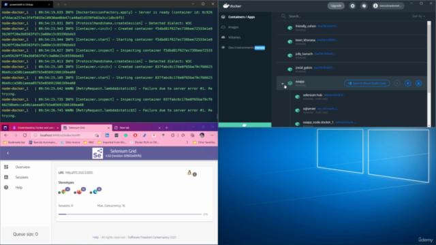The height and width of the screenshot is (245, 436).
Task: Open the Sort by dropdown in Docker
Action: pyautogui.click(x=418, y=16)
